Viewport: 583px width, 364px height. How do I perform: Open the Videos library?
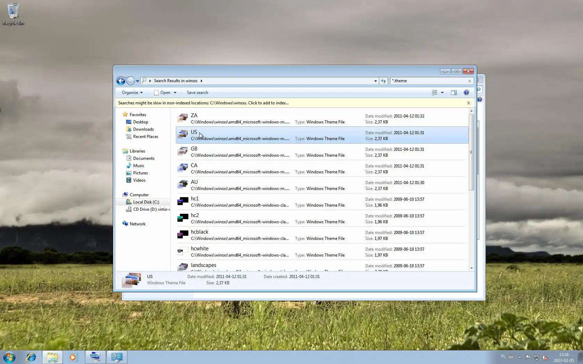coord(139,180)
